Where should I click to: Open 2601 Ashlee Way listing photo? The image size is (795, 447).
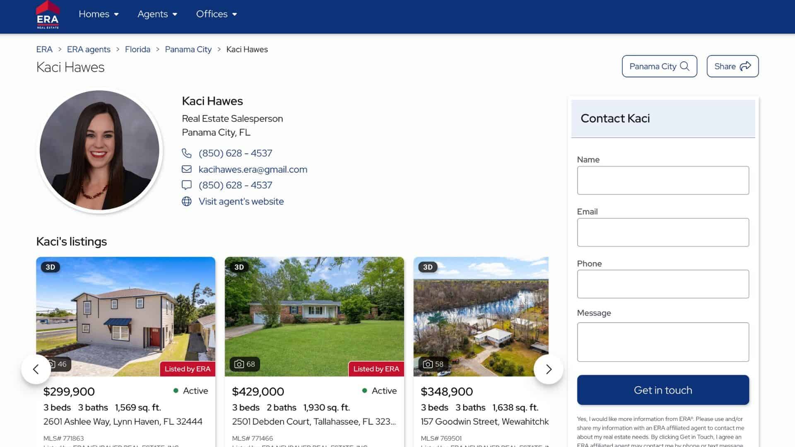[x=125, y=317]
